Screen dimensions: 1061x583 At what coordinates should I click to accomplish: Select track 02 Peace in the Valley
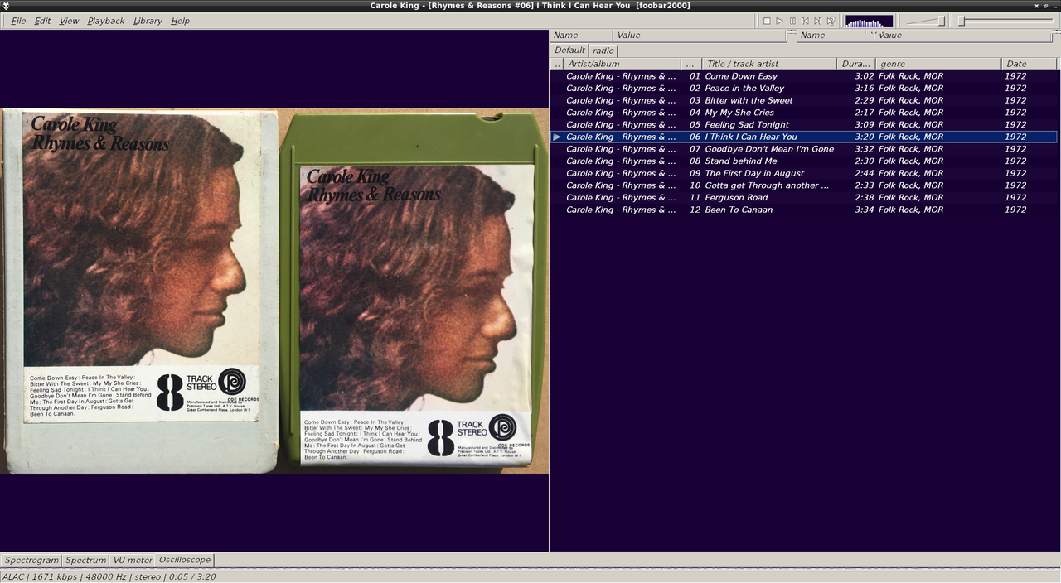pos(804,88)
